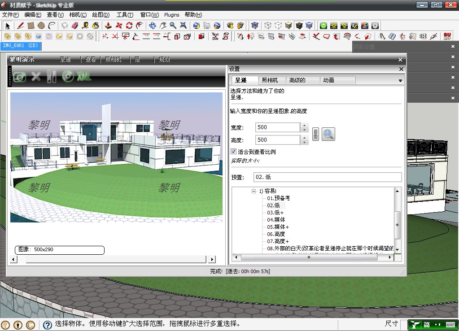The width and height of the screenshot is (459, 331).
Task: Toggle the width-height link lock
Action: point(315,135)
